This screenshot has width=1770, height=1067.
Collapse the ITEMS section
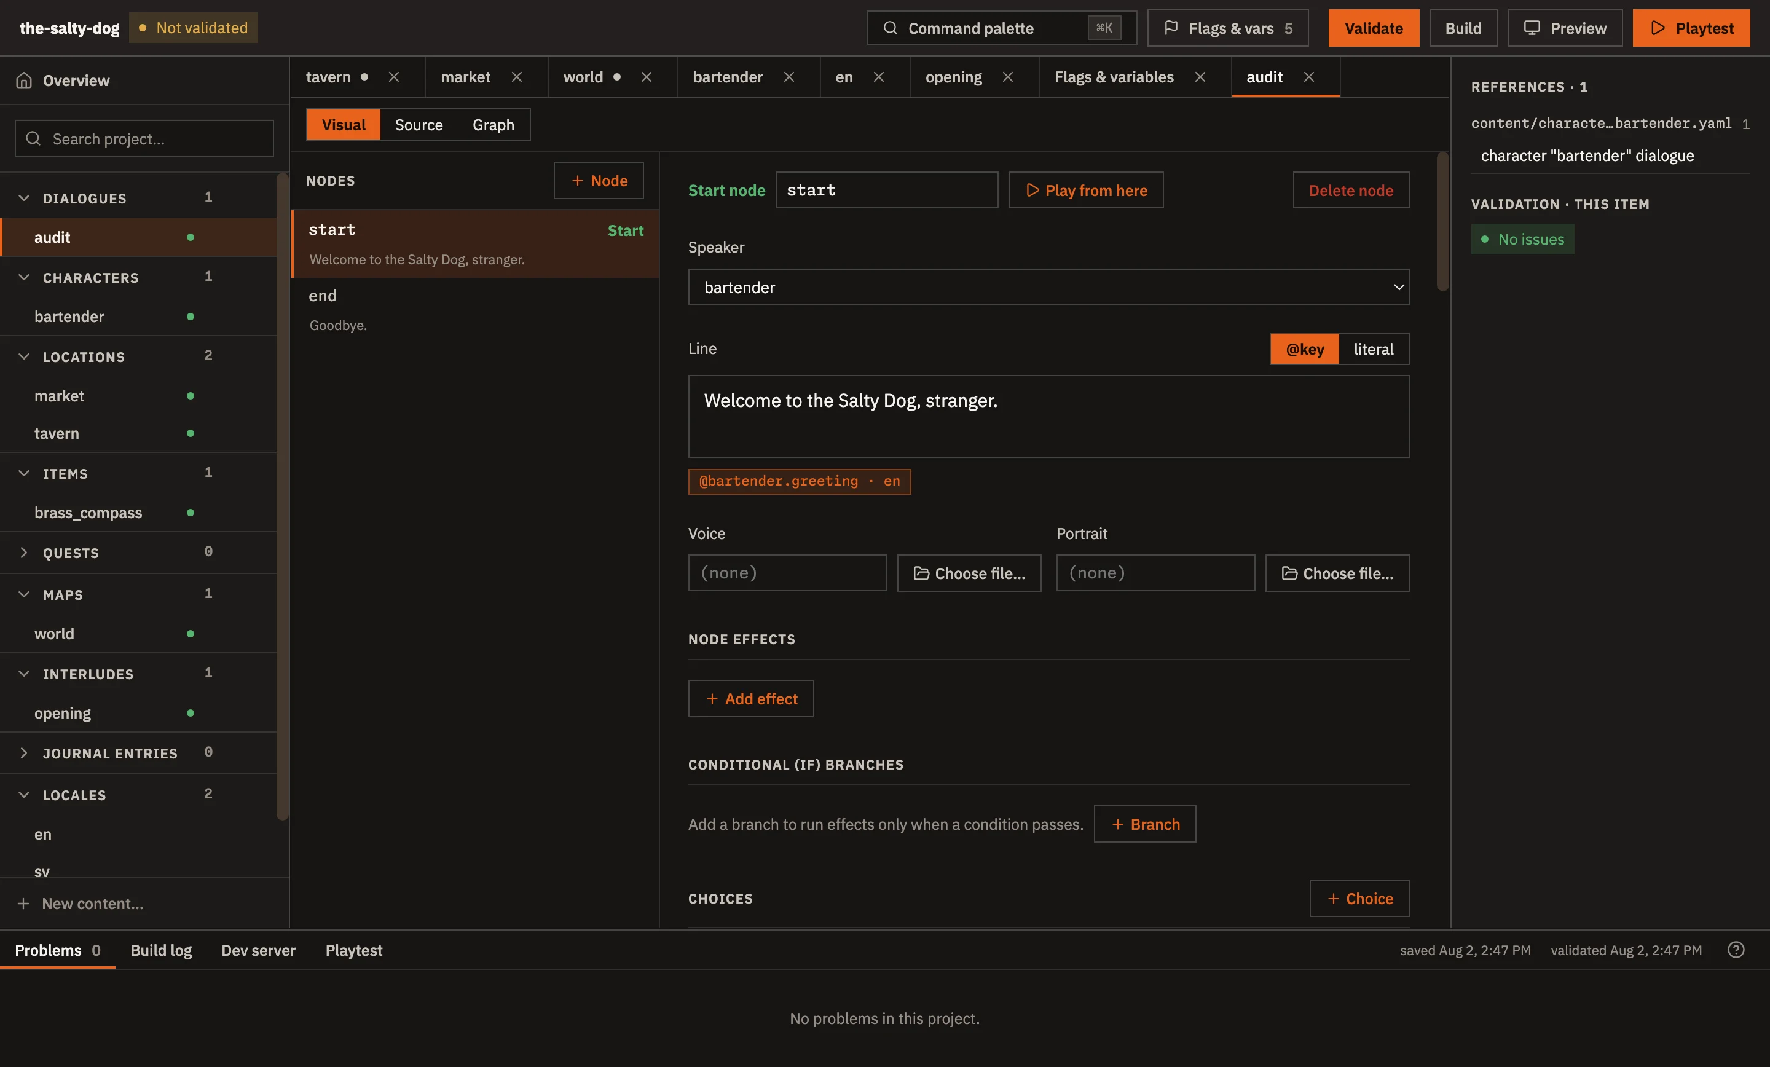coord(24,473)
